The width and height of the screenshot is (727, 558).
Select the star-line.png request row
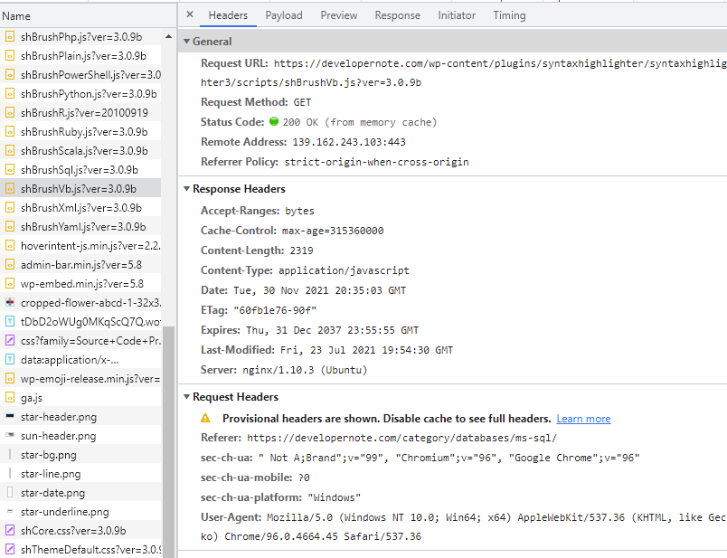(x=80, y=474)
